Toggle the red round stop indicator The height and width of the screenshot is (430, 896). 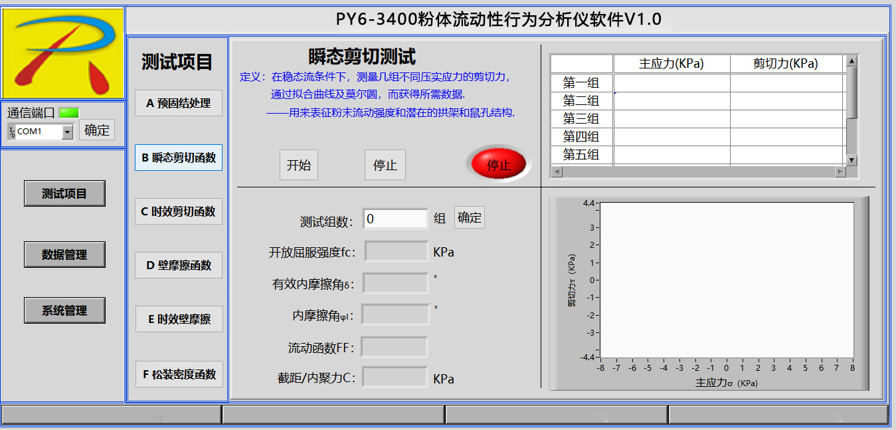pos(498,164)
